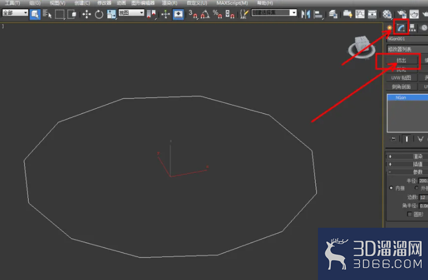Click Make Unique icon
The height and width of the screenshot is (280, 428).
coord(420,139)
